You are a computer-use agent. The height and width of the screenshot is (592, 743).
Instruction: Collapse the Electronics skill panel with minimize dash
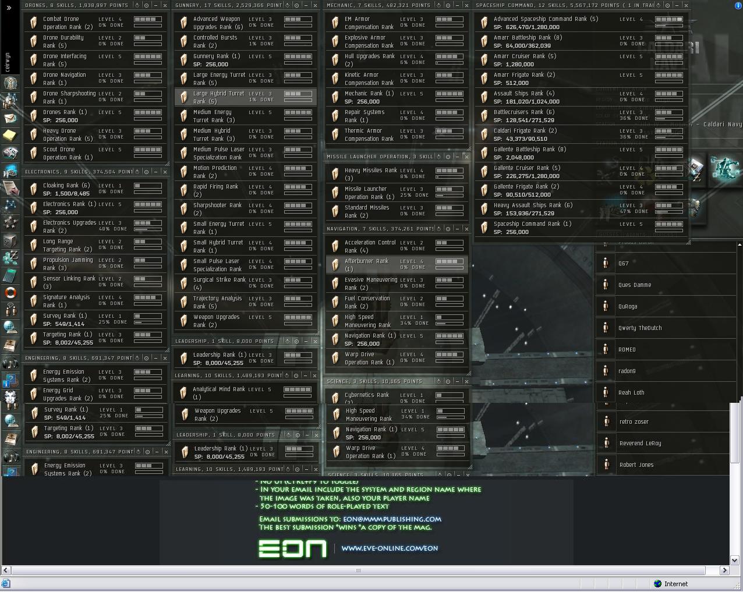156,172
